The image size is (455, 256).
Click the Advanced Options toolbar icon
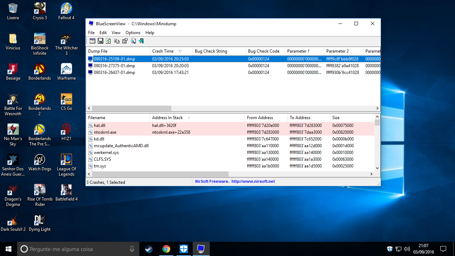(x=92, y=41)
